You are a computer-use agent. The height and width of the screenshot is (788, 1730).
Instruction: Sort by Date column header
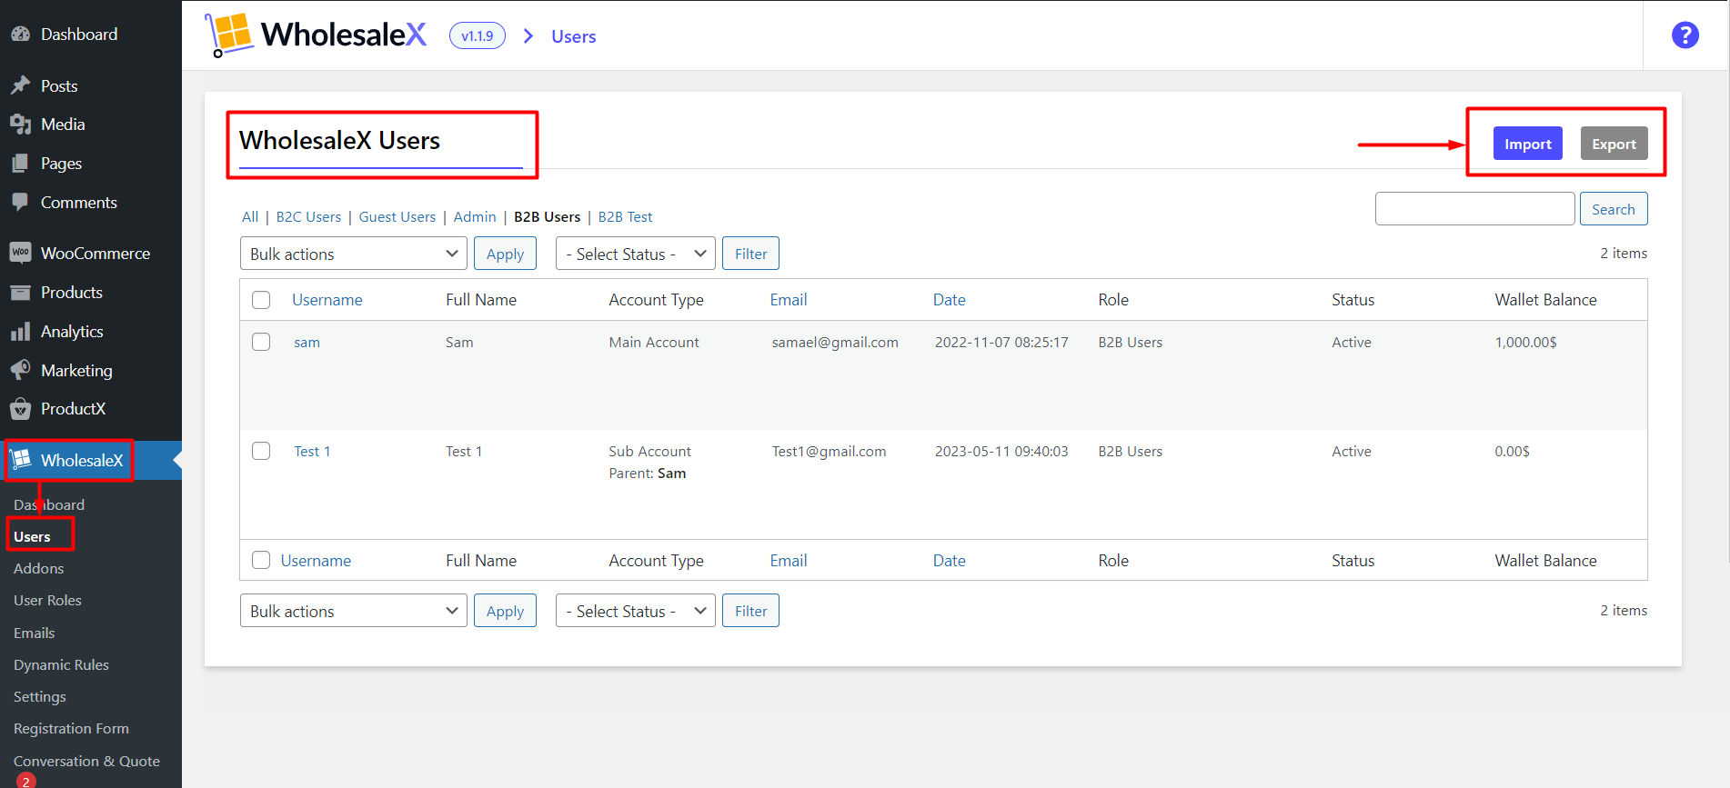(949, 300)
